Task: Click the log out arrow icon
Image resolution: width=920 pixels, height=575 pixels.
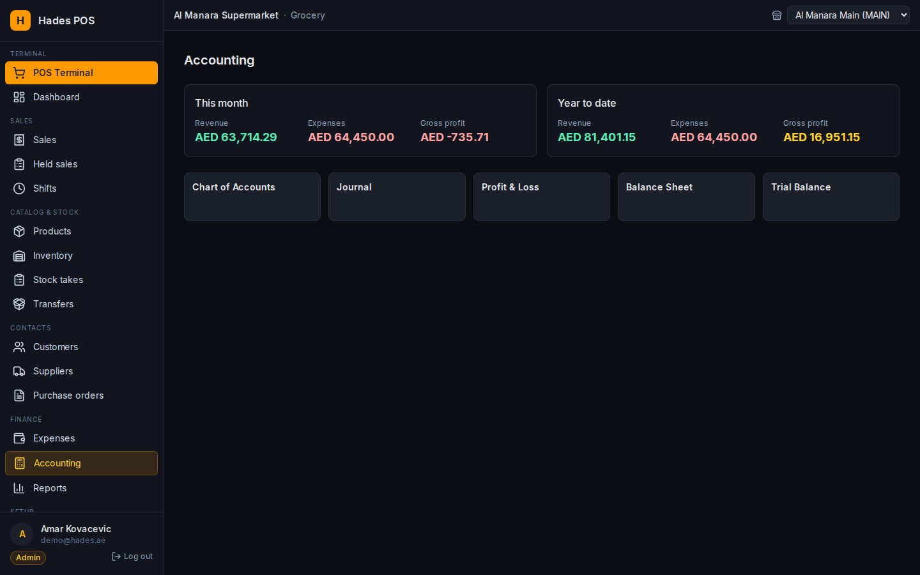Action: pyautogui.click(x=116, y=556)
